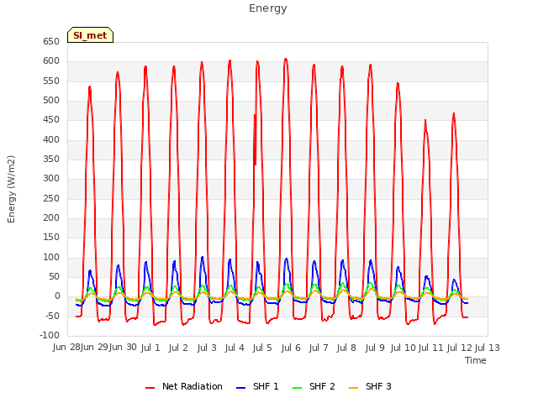Click the Jul 9 x-axis tick label
Image resolution: width=538 pixels, height=403 pixels.
[375, 348]
